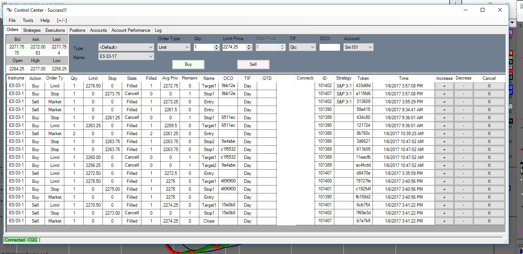
Task: Click the Last price value 2271.75
Action: 59,47
